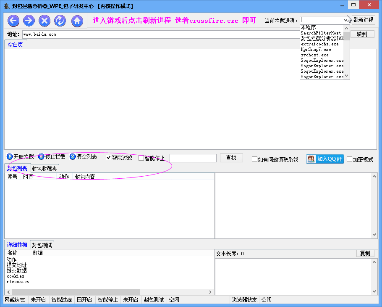Select svchost.exe in process list

[322, 55]
